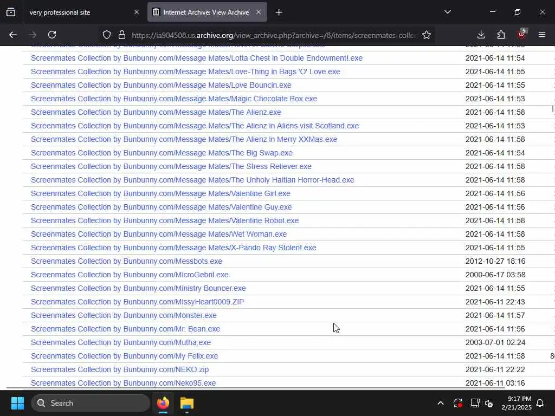This screenshot has width=555, height=416.
Task: Click the horizontal page scrollbar
Action: (x=256, y=388)
